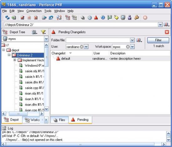The image size is (172, 147).
Task: Open Workspaces view via the monitor toolbar icon
Action: click(123, 17)
